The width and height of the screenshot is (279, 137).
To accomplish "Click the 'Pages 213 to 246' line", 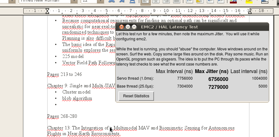I will (65, 74).
